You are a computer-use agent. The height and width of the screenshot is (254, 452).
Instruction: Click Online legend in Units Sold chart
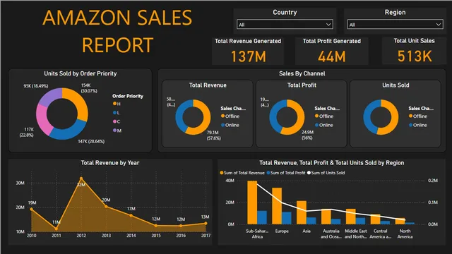418,125
